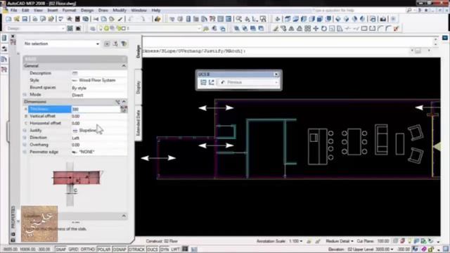Click the Thickness value field
450x253 pixels.
pyautogui.click(x=96, y=109)
